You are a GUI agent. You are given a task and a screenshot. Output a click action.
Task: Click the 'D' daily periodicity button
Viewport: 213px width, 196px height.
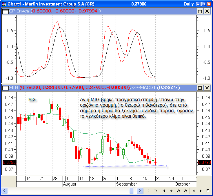point(155,191)
